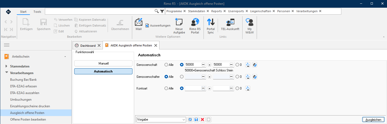This screenshot has height=124, width=387.
Task: Switch to the Dashboard tab
Action: pos(88,45)
